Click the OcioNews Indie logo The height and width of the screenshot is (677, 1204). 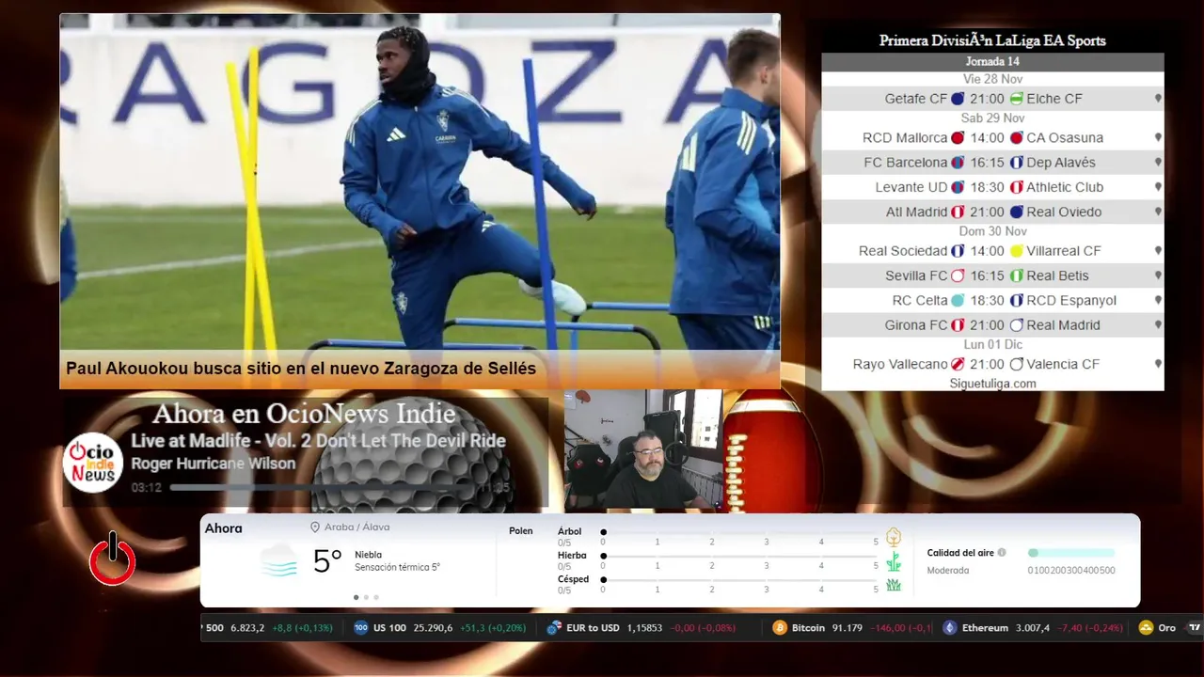pos(93,463)
